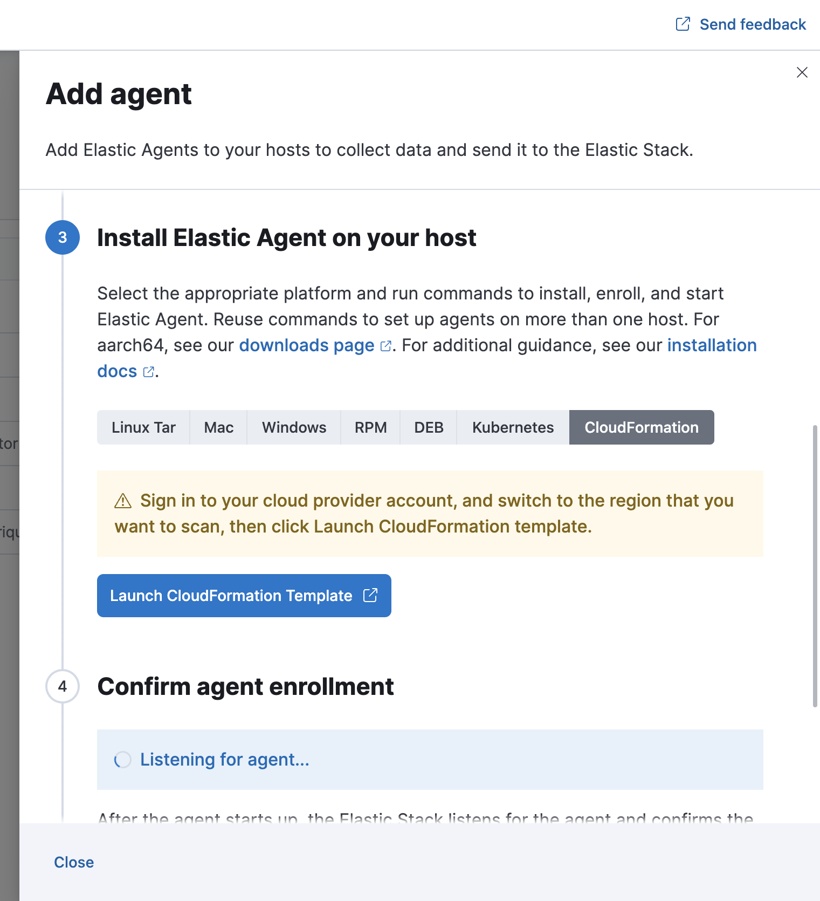Select the Linux Tar platform tab
Screen dimensions: 820x901
(143, 427)
